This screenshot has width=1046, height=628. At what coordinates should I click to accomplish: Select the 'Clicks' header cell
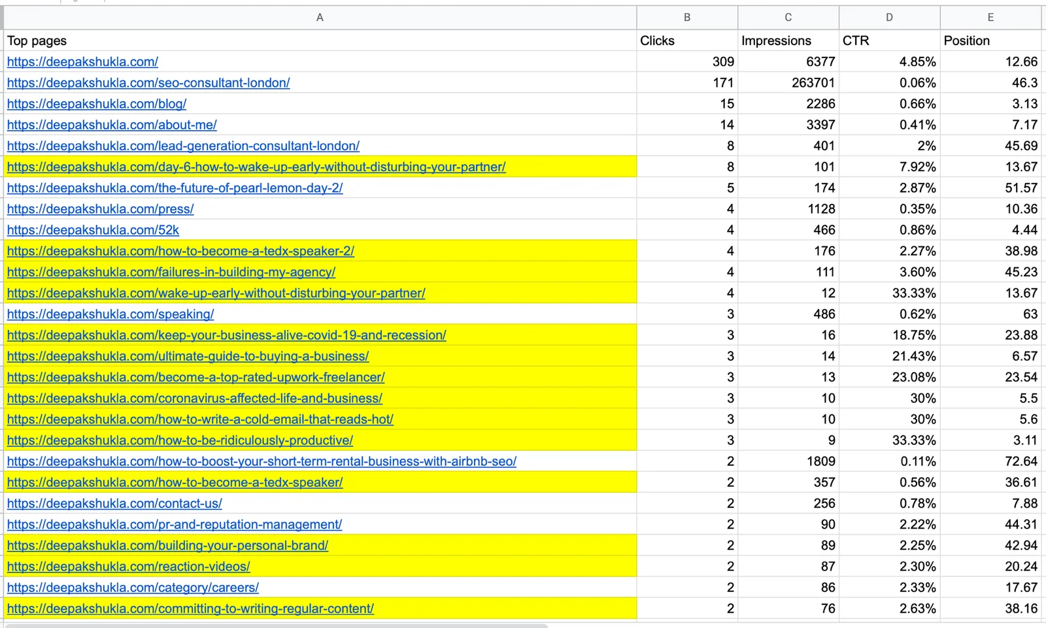pos(687,41)
